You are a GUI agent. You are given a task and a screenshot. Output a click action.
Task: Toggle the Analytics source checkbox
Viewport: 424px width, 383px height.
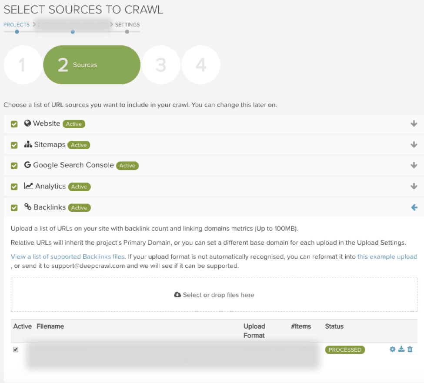[14, 187]
